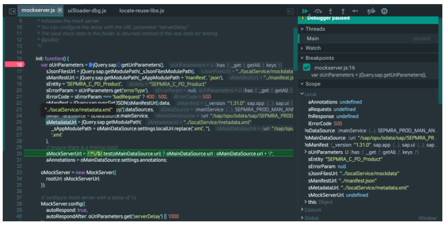Switch to ui5loader-dbg.js tab

click(x=87, y=11)
